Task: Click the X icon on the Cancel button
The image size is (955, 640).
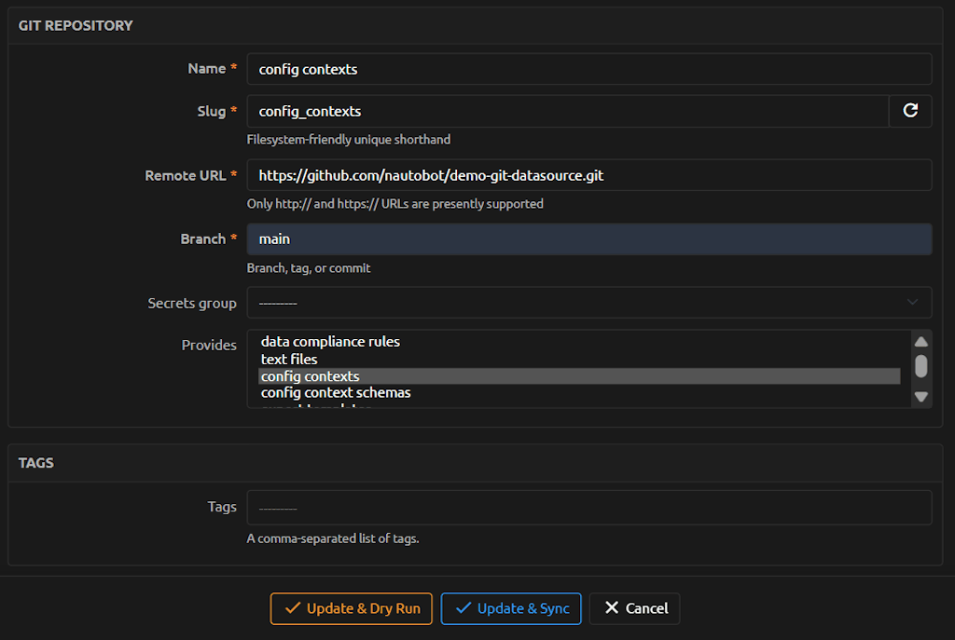Action: 612,608
